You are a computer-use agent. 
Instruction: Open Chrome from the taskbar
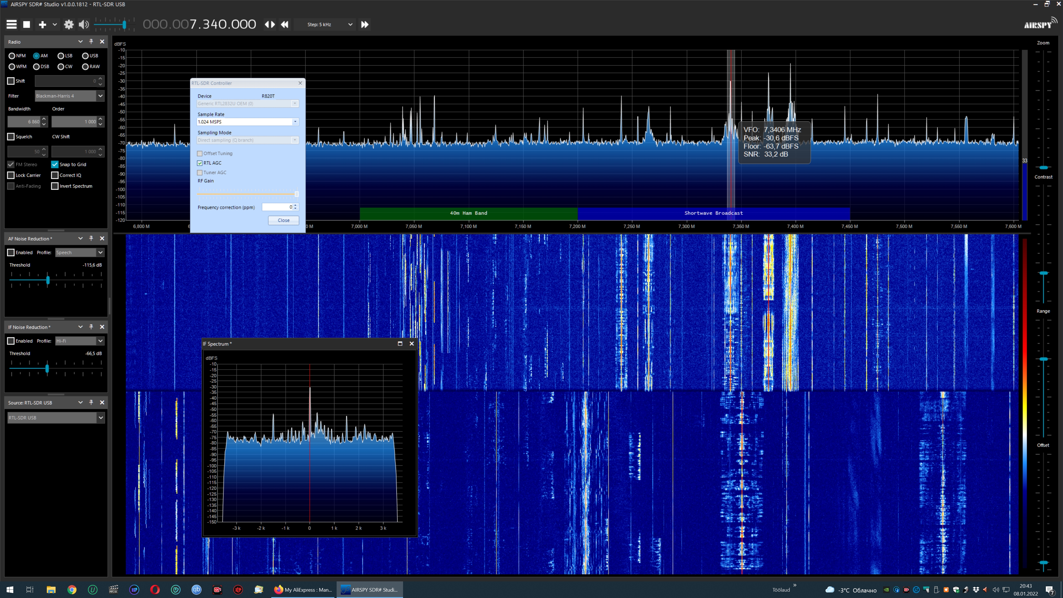(72, 589)
